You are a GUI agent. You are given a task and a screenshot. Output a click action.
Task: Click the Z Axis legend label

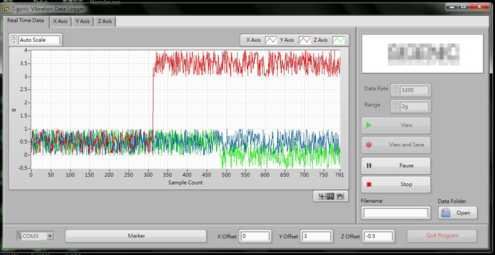pyautogui.click(x=321, y=40)
